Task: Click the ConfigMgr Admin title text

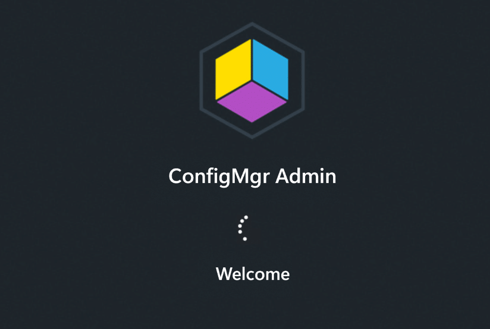Action: (x=252, y=177)
